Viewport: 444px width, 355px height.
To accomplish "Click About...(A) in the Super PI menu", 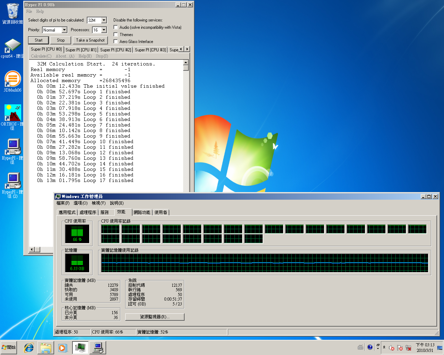I will pos(65,56).
